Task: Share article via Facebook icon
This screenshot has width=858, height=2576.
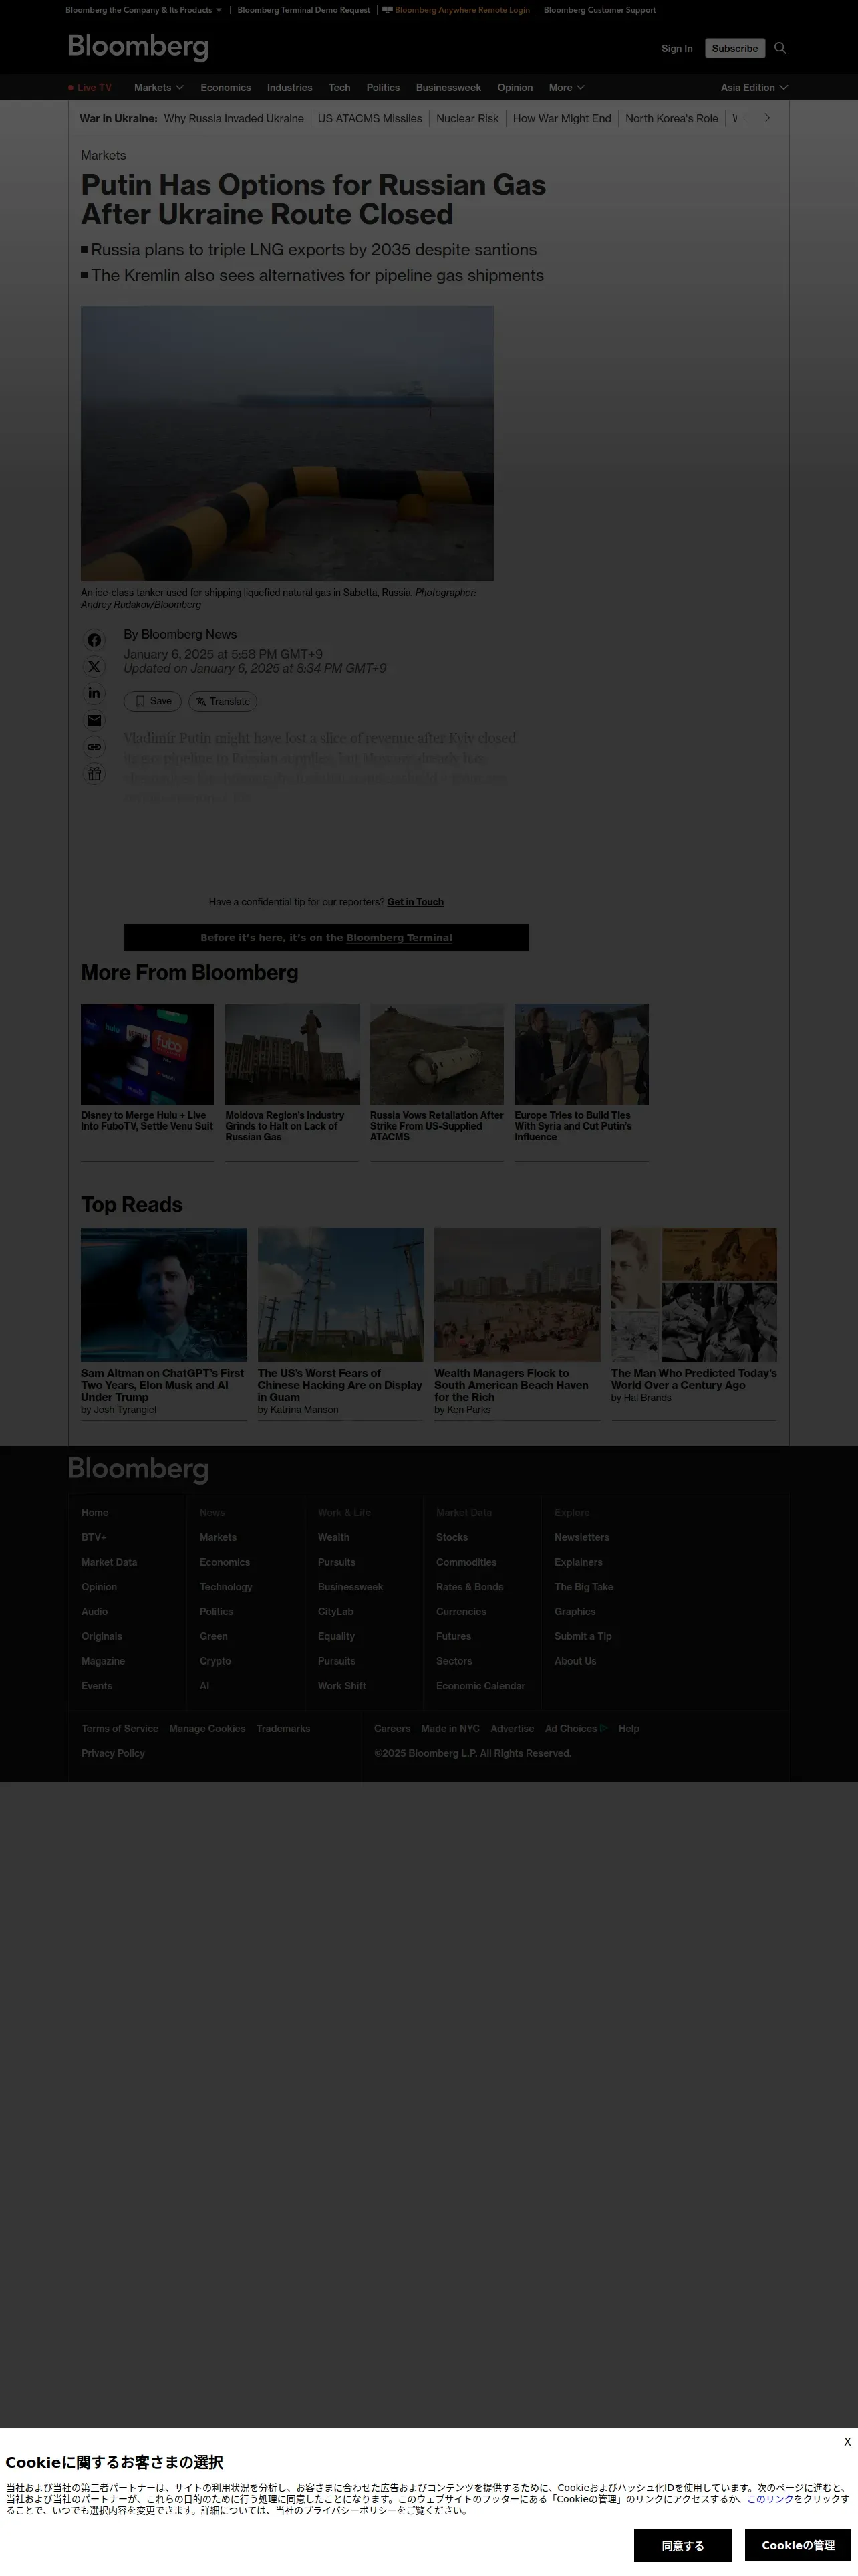Action: coord(94,640)
